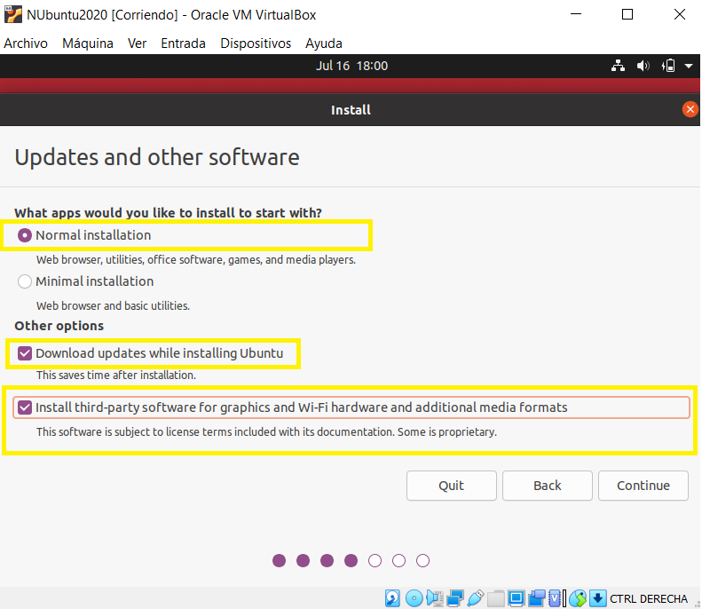Click the 'Web browser, utilities, office software' description
702x609 pixels.
point(195,260)
